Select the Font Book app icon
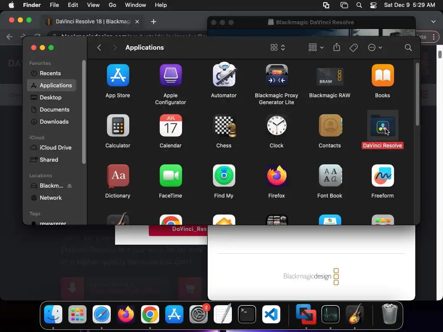Screen dimensions: 443x332 point(330,176)
